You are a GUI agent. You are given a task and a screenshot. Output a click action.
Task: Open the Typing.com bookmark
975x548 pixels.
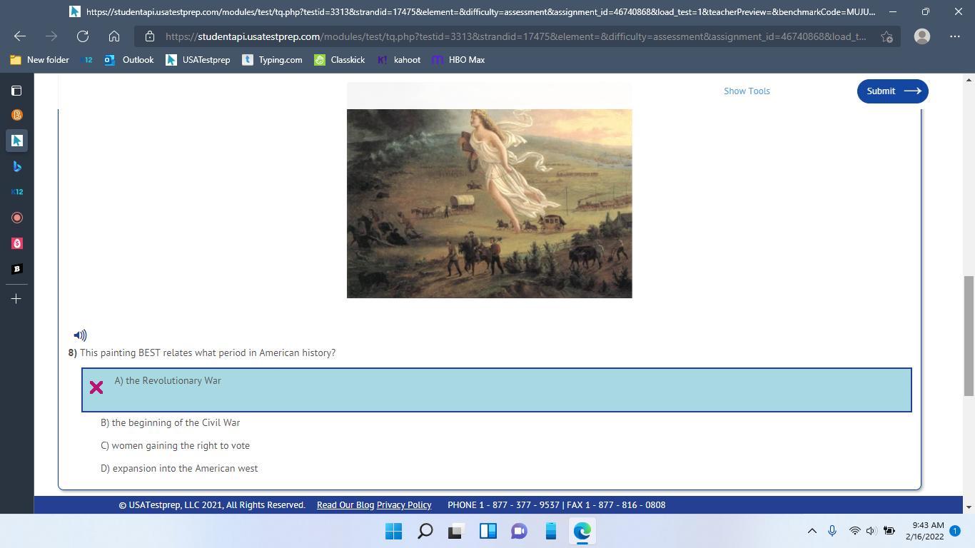point(272,60)
